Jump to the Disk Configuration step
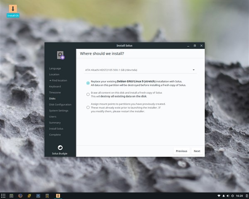249x199 pixels. pyautogui.click(x=60, y=104)
